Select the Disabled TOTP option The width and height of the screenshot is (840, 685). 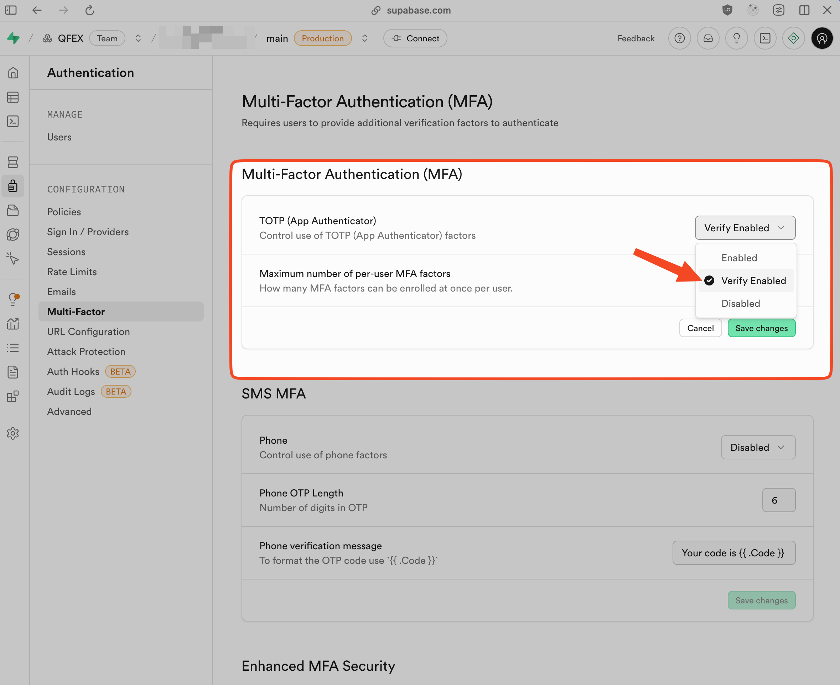pos(740,303)
